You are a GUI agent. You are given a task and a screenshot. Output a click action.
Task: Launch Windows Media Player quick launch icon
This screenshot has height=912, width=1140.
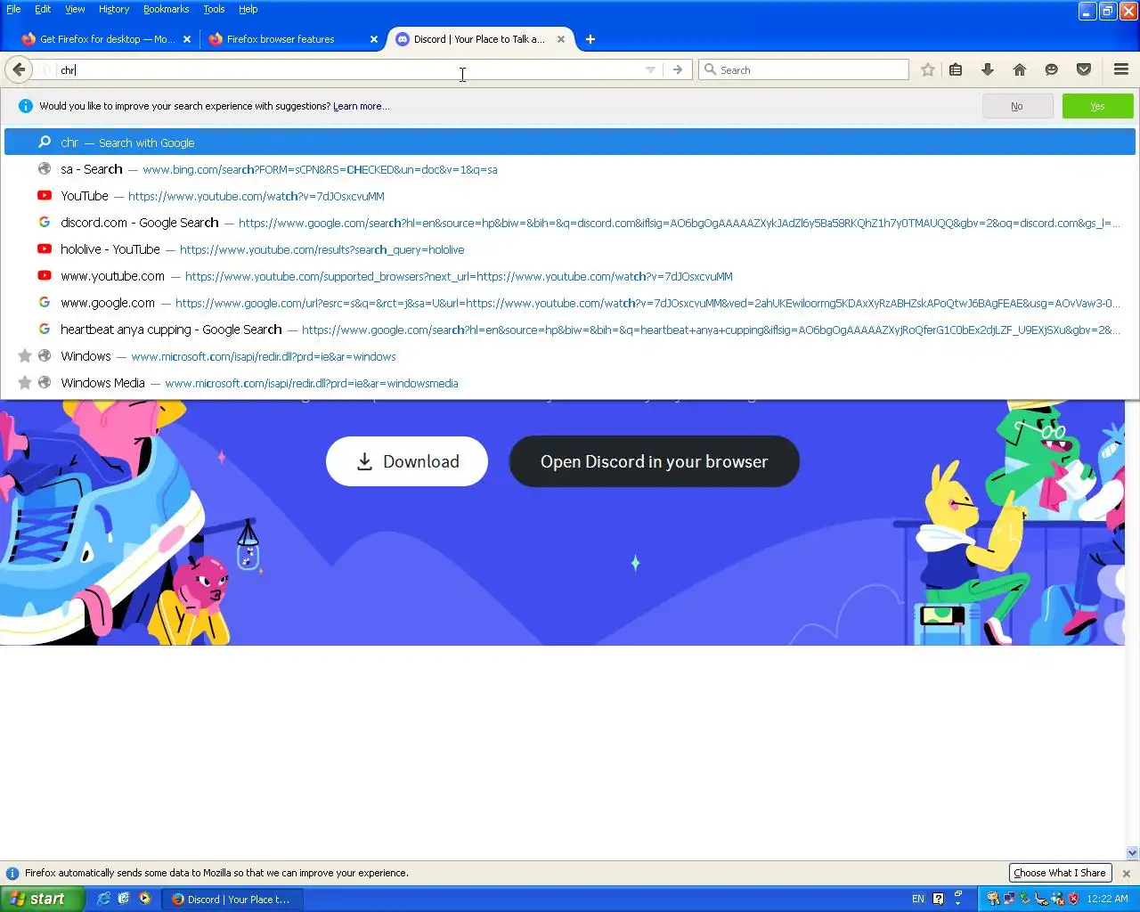tap(144, 899)
